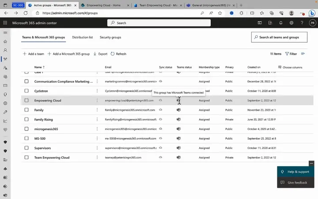Select the Family row checkbox
This screenshot has width=318, height=199.
pyautogui.click(x=26, y=110)
